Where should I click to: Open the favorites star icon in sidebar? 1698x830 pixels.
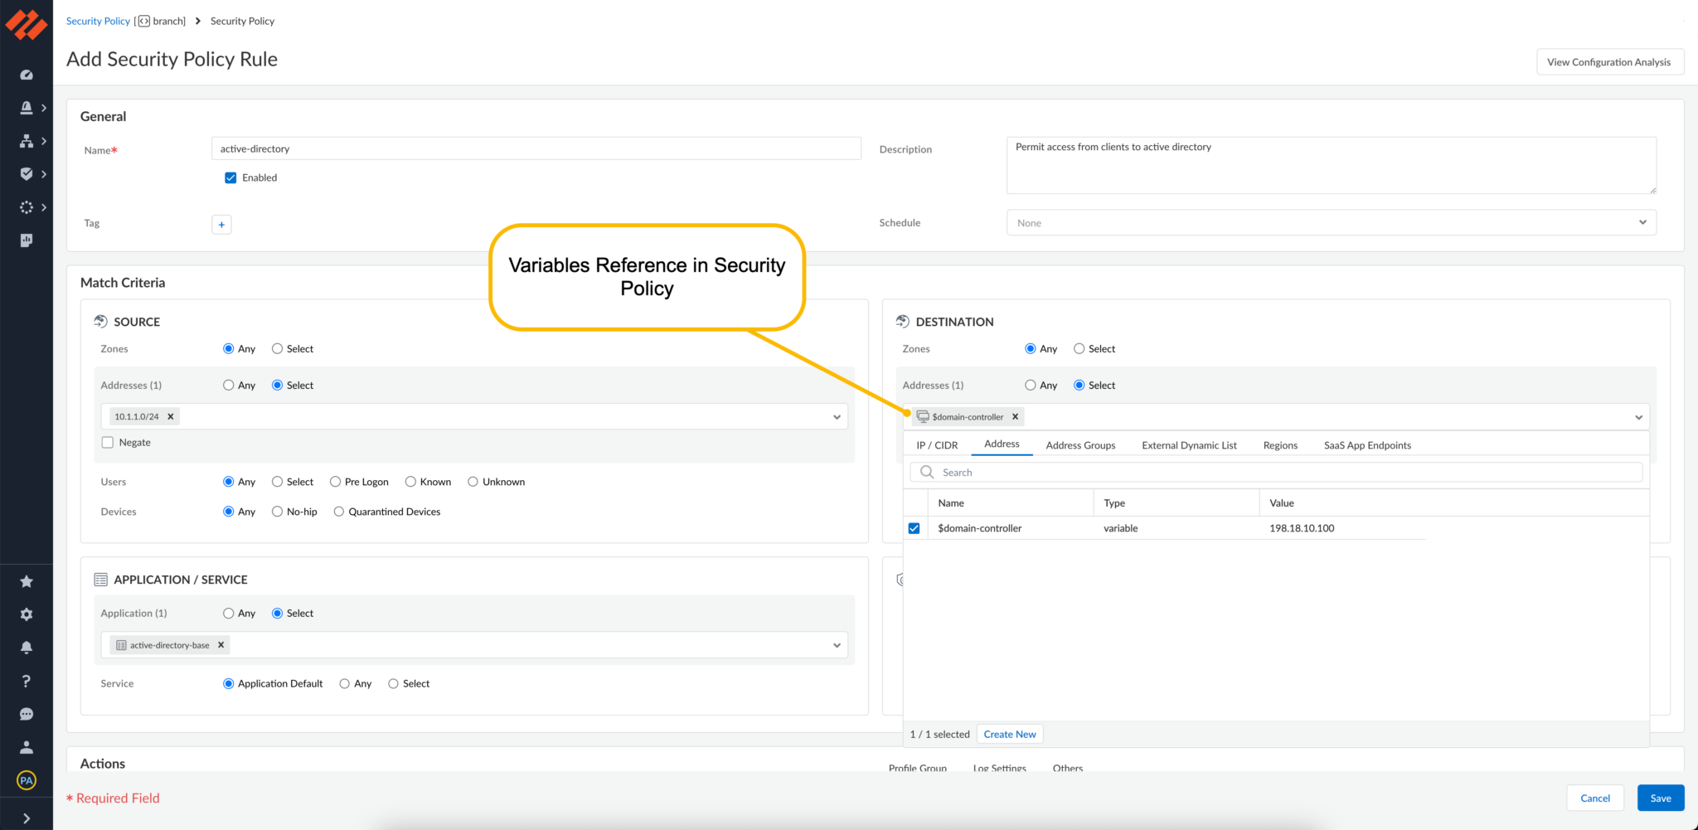27,581
